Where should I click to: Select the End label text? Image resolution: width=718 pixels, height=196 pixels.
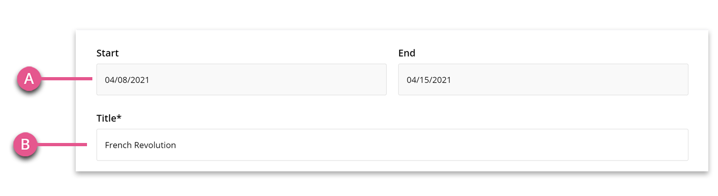click(407, 53)
